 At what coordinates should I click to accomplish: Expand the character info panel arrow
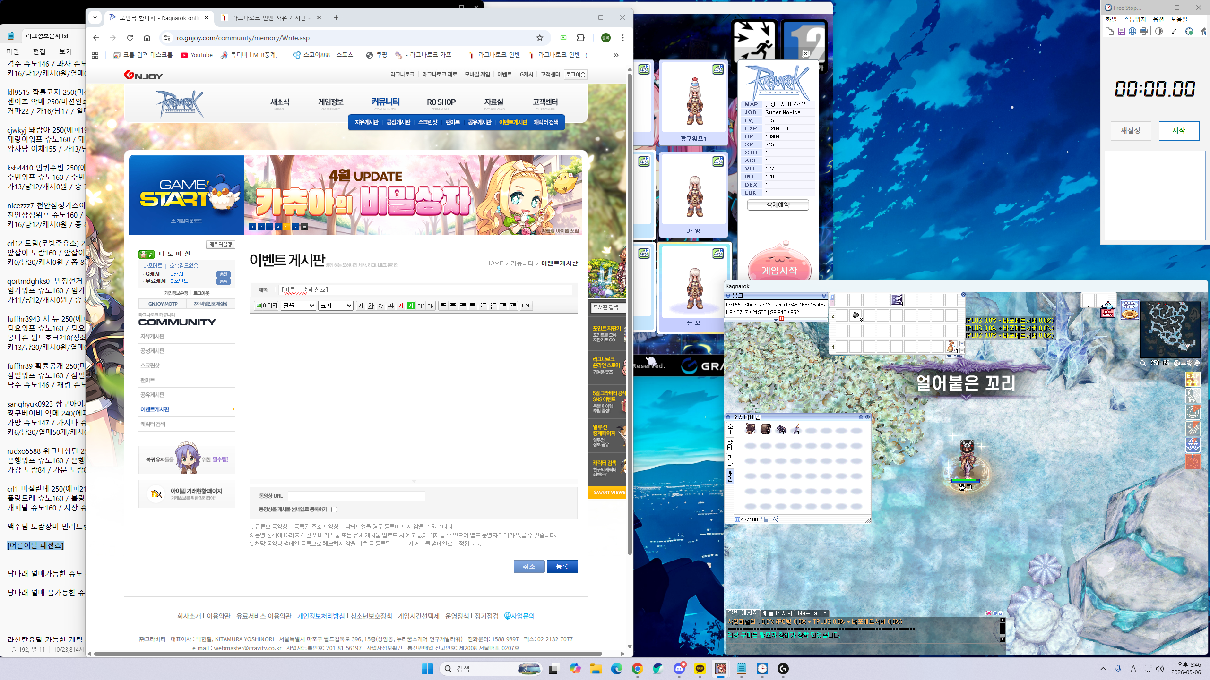[775, 320]
